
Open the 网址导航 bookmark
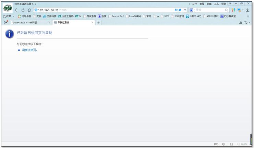pyautogui.click(x=24, y=16)
